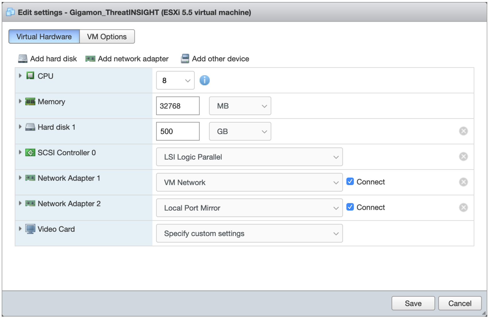
Task: Click the Memory size field showing 32768
Action: pos(178,106)
